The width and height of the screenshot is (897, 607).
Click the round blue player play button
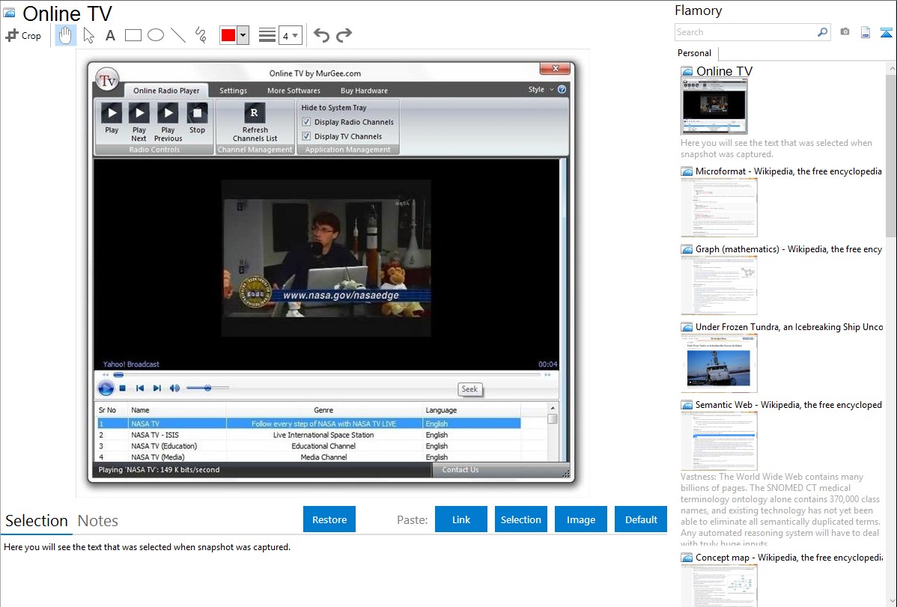point(106,388)
